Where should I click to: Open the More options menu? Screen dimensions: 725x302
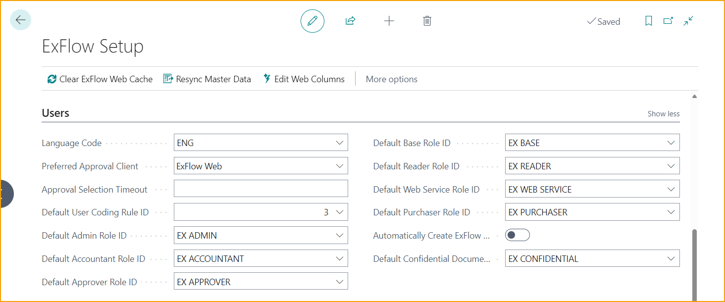[x=391, y=79]
